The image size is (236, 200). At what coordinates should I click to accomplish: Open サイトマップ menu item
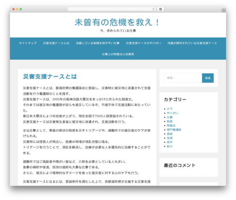pos(28,43)
